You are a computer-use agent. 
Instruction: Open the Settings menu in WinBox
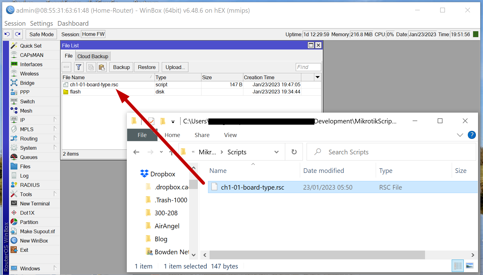point(41,24)
